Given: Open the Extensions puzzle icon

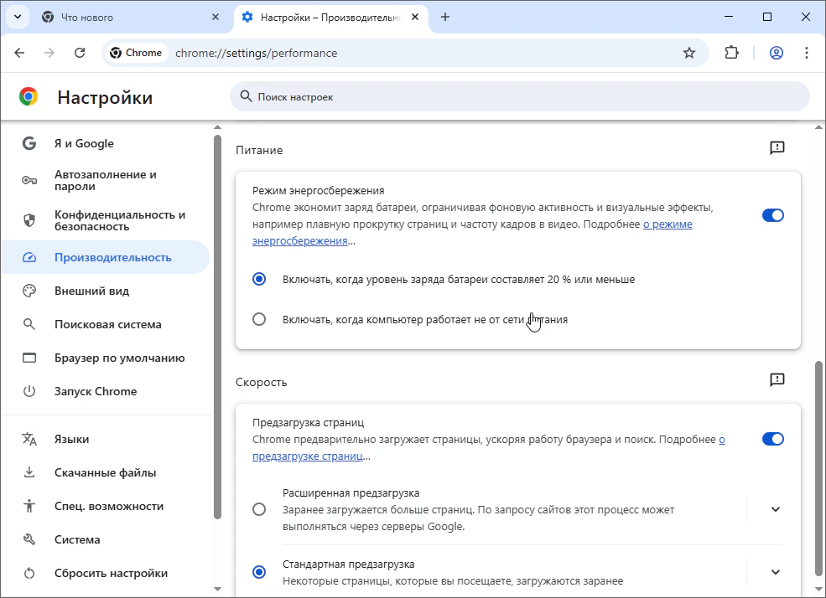Looking at the screenshot, I should tap(731, 53).
